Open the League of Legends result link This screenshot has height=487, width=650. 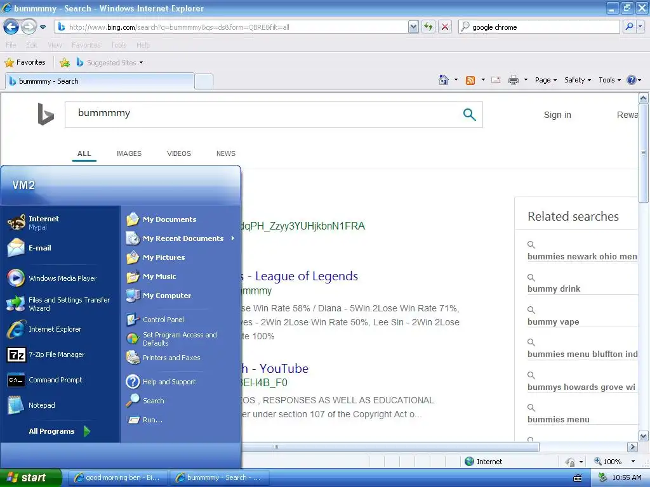[x=300, y=276]
